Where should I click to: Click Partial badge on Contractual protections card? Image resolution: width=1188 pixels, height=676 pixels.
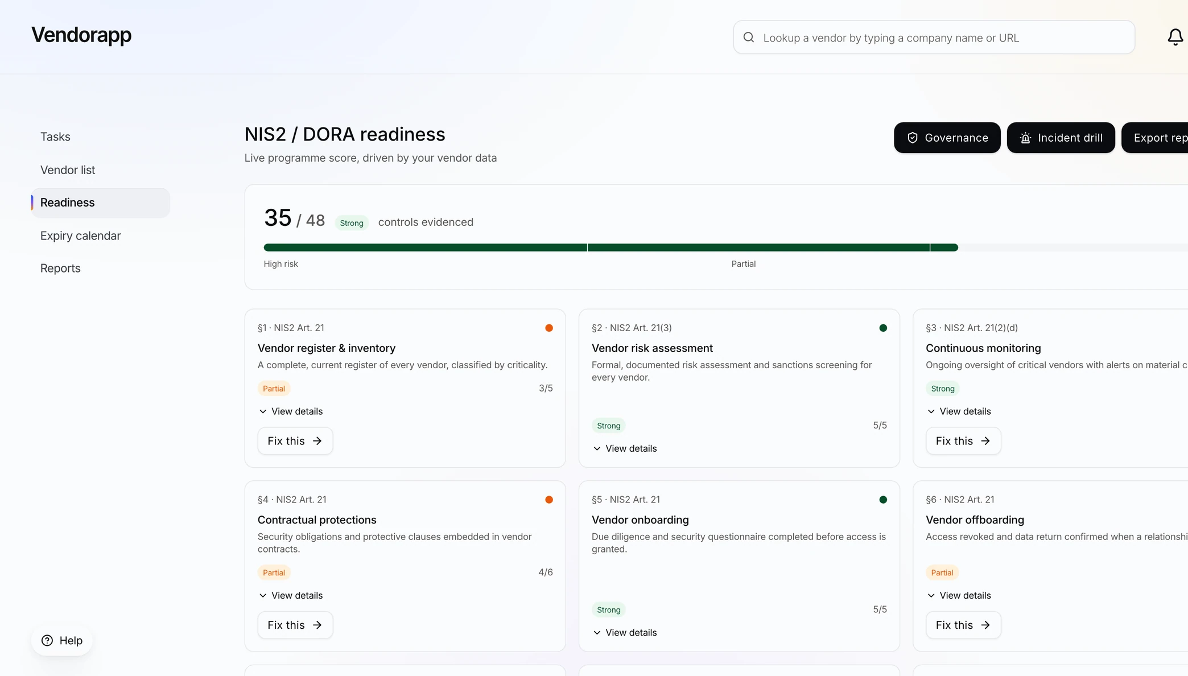point(274,572)
